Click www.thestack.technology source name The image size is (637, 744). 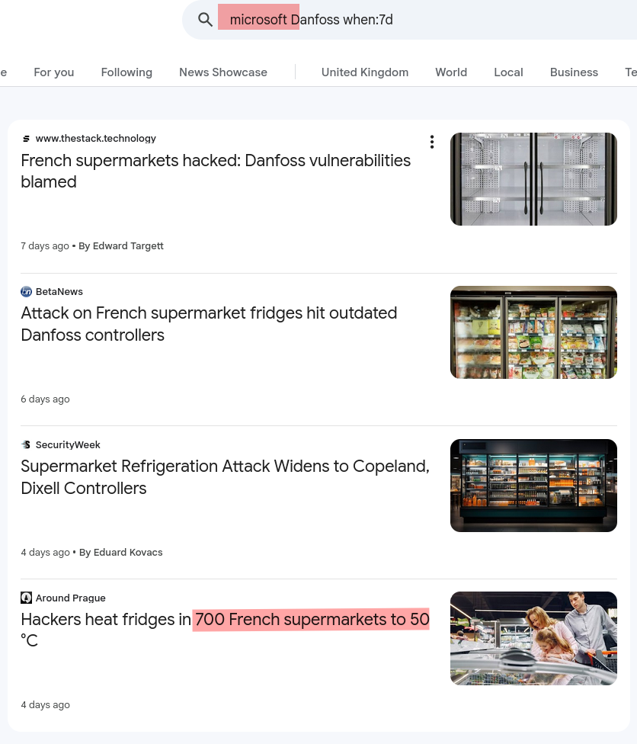click(96, 139)
